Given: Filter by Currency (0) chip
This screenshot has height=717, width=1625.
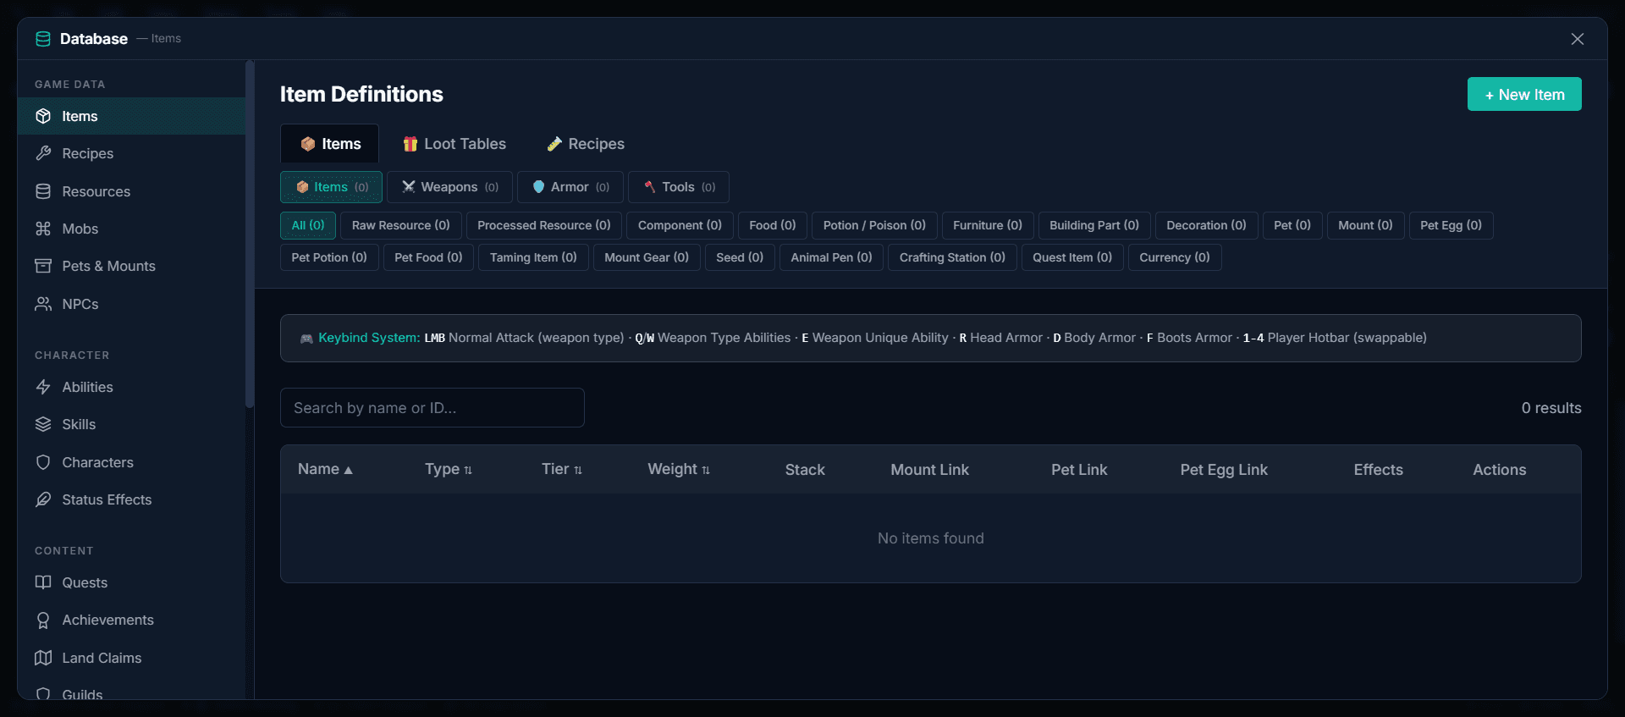Looking at the screenshot, I should (x=1175, y=257).
